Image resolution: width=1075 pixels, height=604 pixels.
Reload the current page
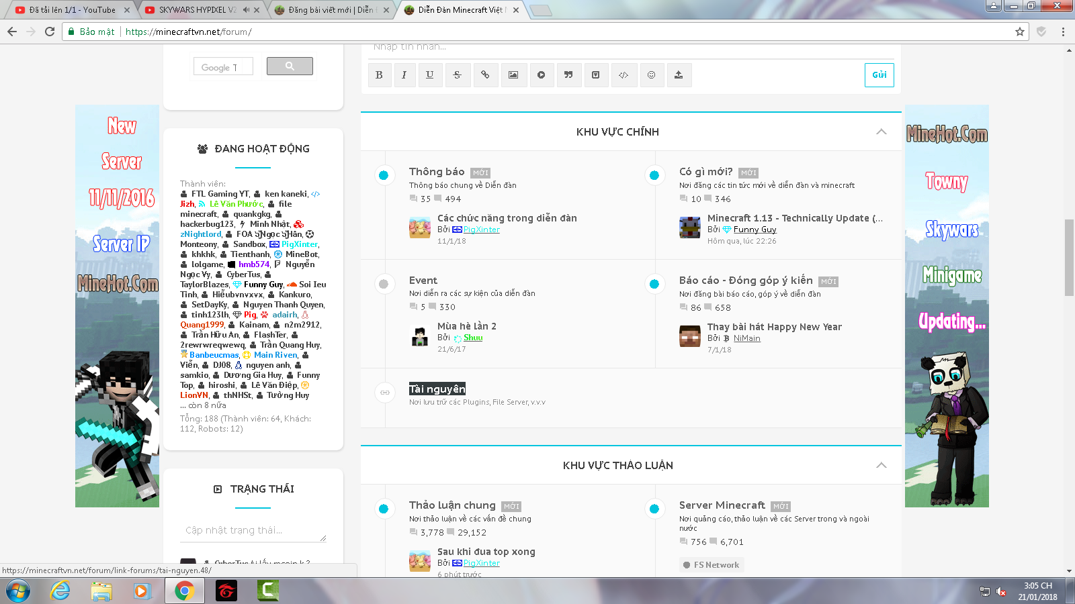pos(50,32)
